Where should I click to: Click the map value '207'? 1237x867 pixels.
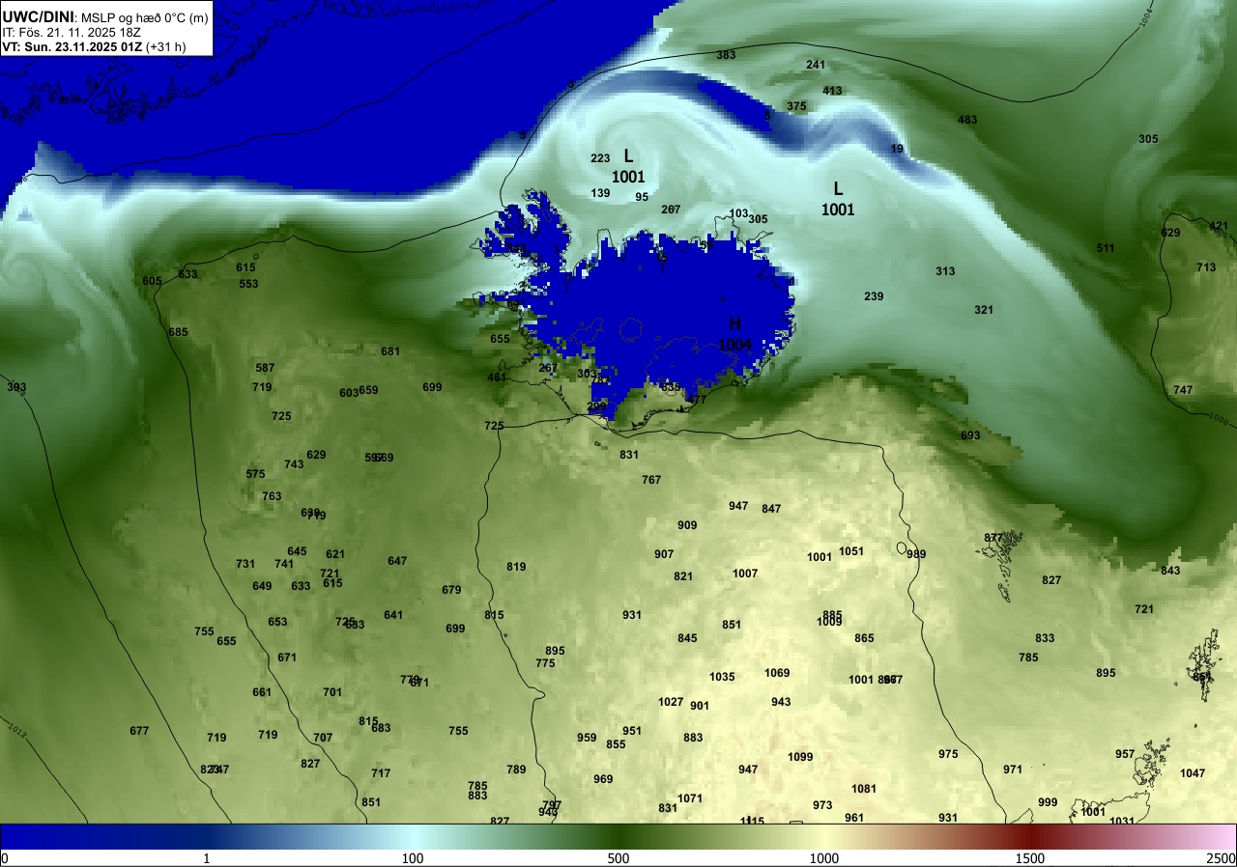(x=671, y=210)
